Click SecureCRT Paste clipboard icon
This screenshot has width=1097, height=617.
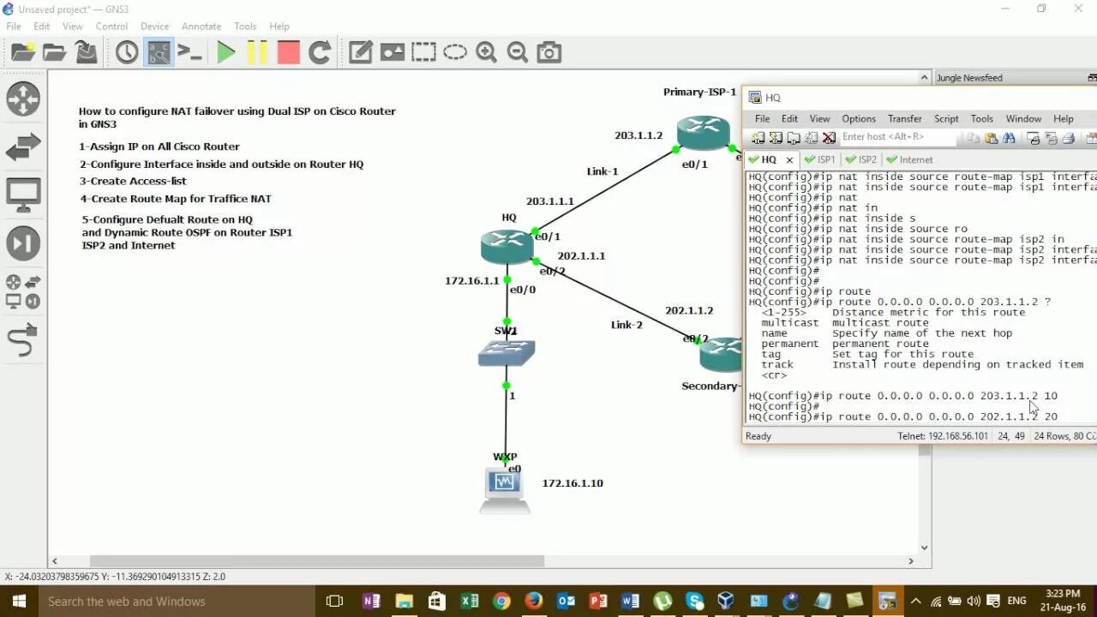click(x=992, y=138)
